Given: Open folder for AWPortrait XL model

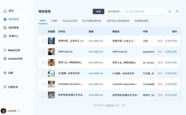Looking at the screenshot, I should 171,52.
